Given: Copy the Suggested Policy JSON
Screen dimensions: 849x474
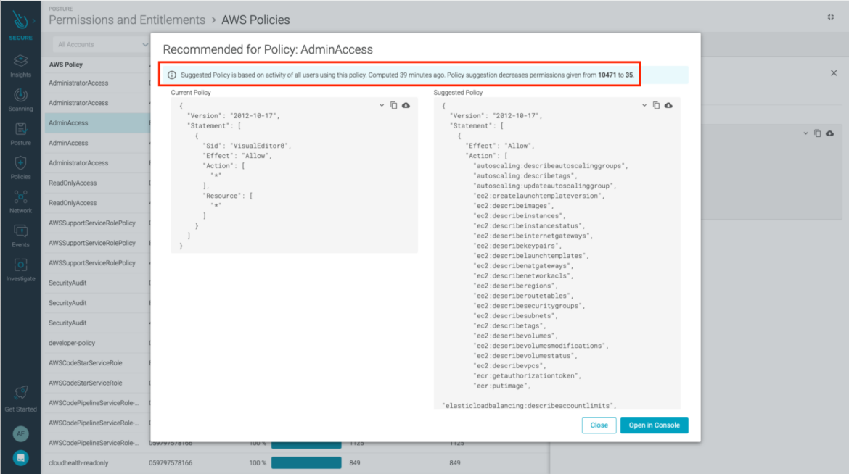Looking at the screenshot, I should (x=656, y=106).
